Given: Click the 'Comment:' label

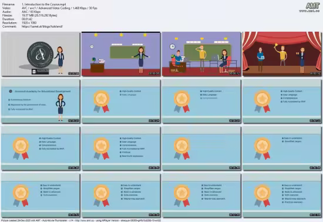Looking at the screenshot, I should [x=9, y=26].
